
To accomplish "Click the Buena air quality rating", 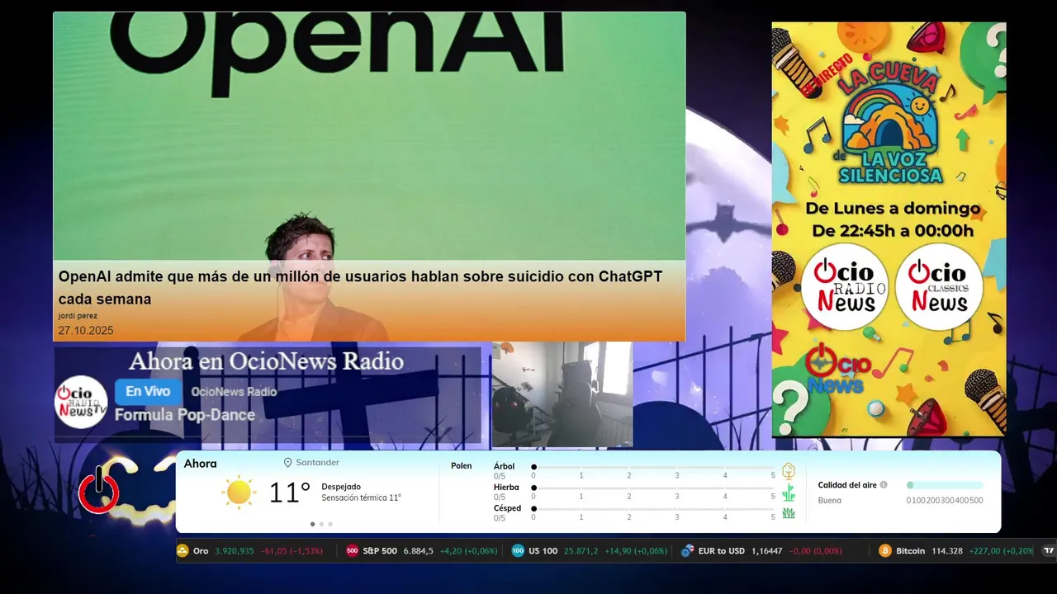I will [x=830, y=501].
